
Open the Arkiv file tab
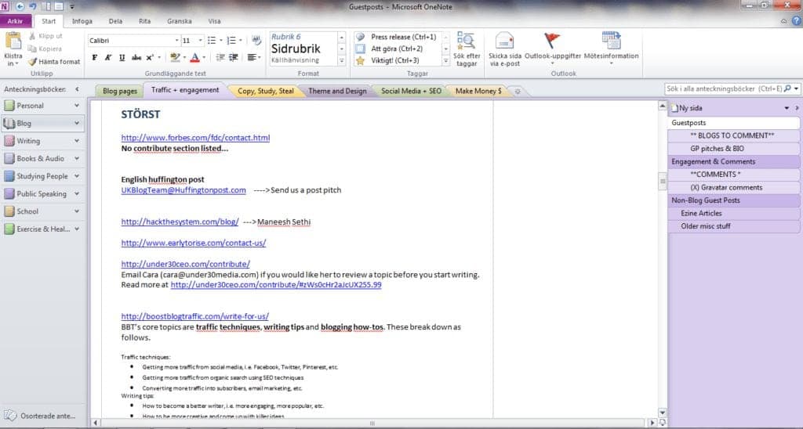tap(16, 21)
